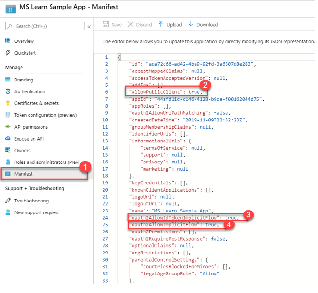
Task: Click "termsOfService" on line 14
Action: pos(163,148)
